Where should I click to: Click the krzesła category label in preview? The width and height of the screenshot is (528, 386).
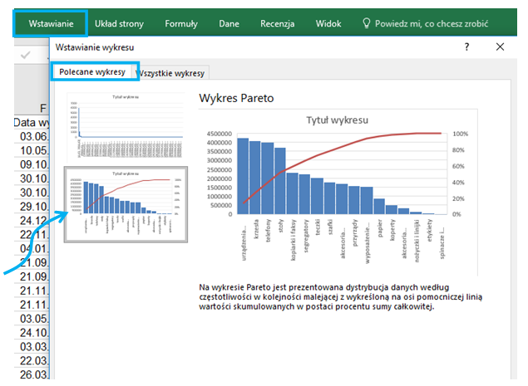256,229
